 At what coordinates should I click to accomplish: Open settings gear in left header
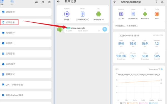(49, 2)
